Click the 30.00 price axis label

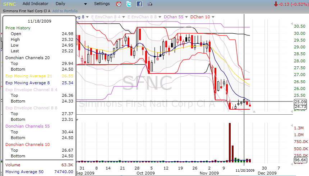(x=300, y=33)
